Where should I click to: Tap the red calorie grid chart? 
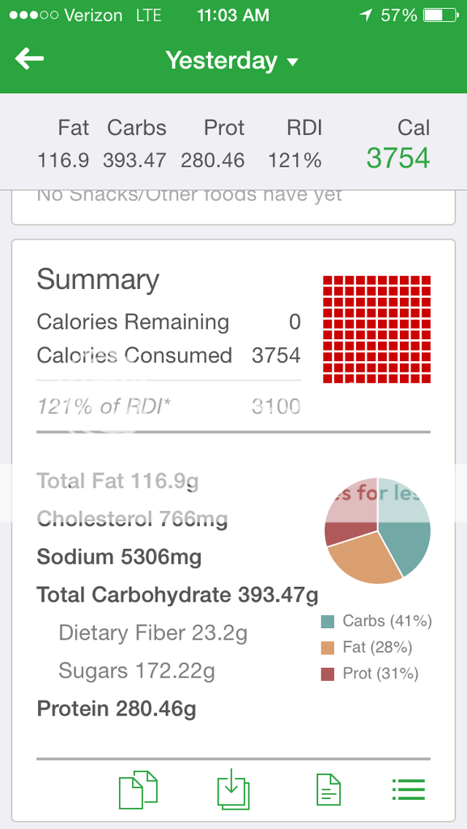(x=376, y=329)
